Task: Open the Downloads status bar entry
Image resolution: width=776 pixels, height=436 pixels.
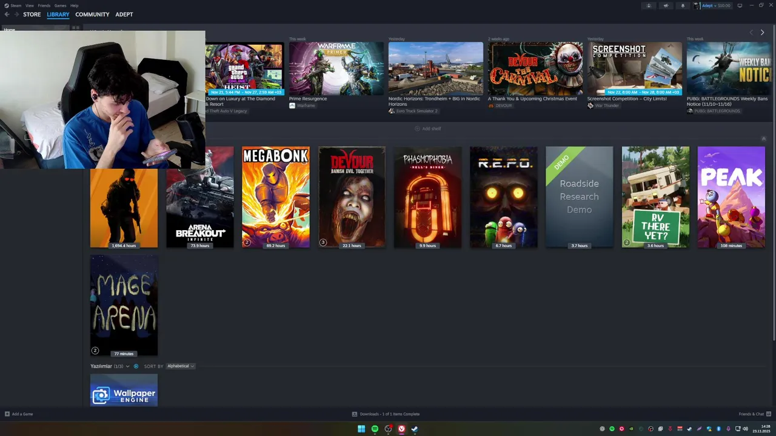Action: 386,414
